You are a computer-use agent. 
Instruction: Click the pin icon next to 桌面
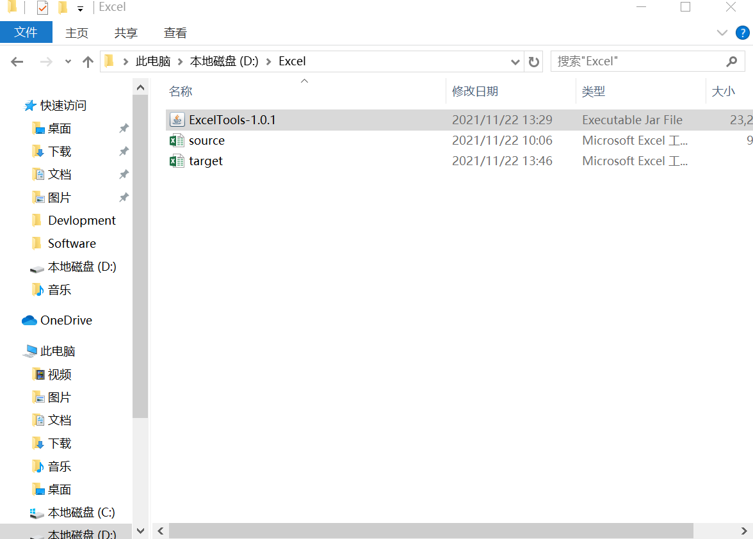[x=124, y=128]
